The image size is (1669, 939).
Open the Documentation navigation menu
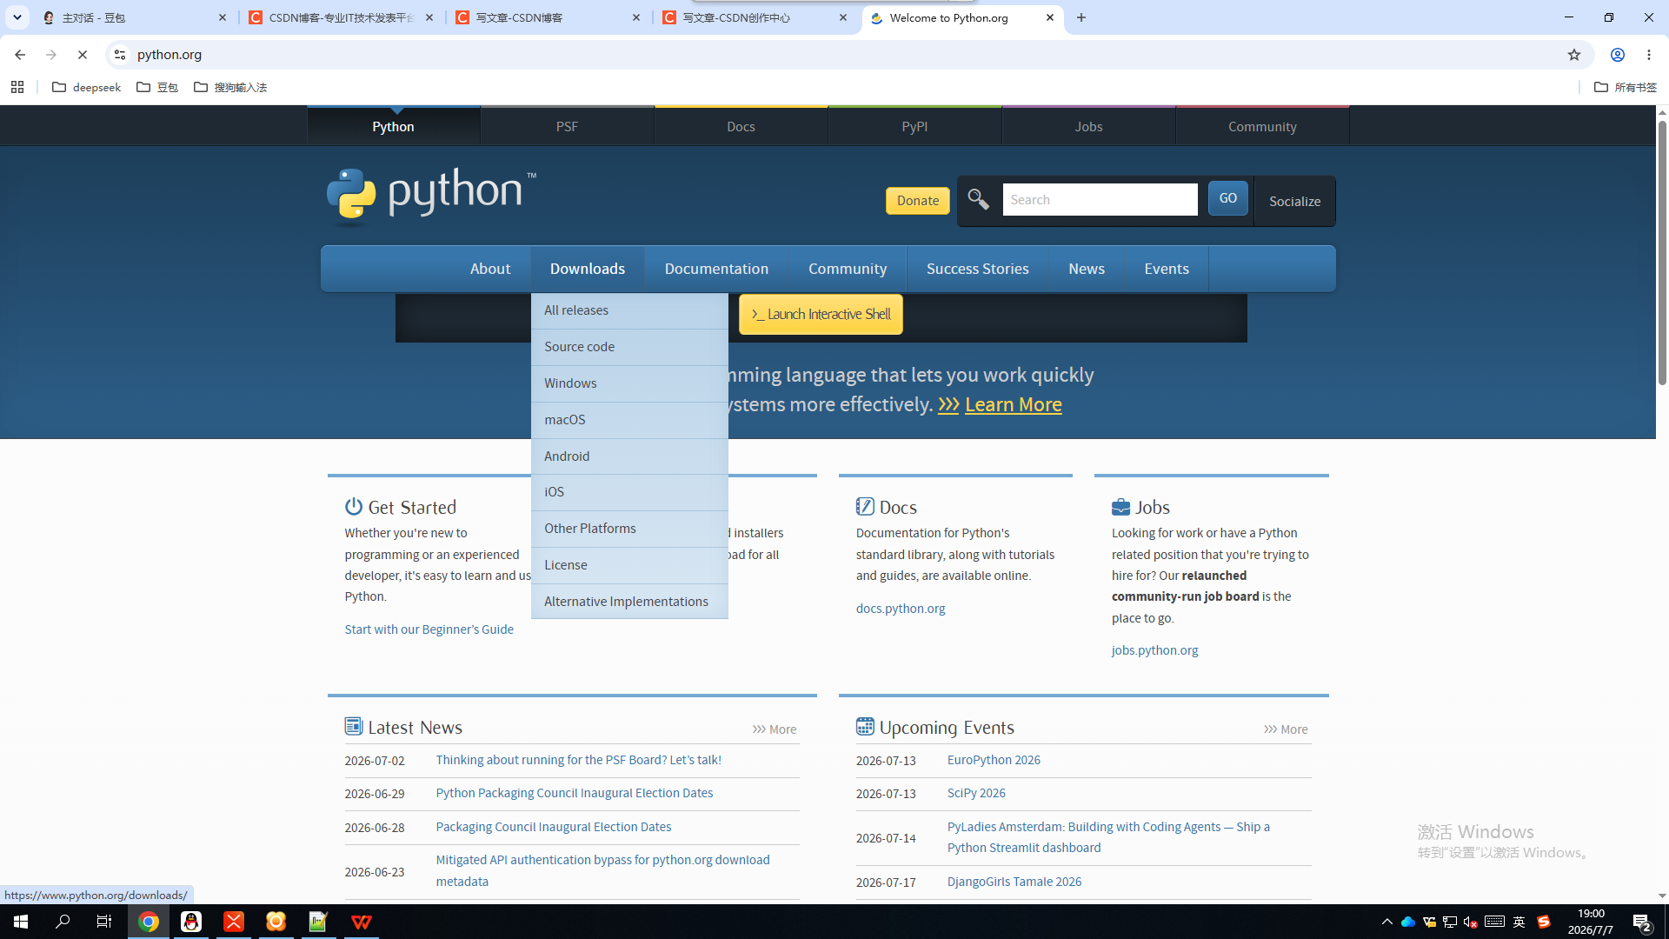716,269
